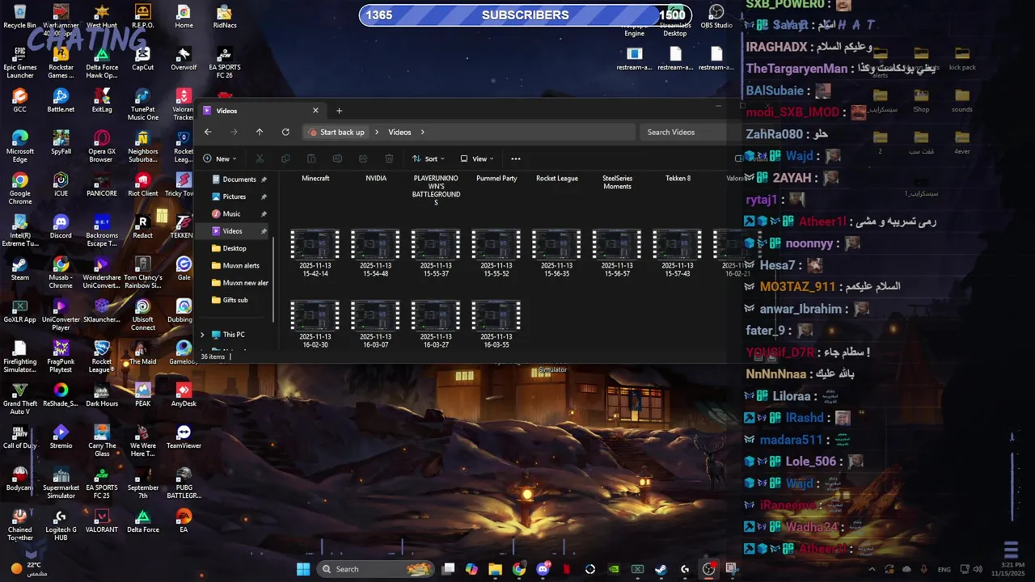Open the View dropdown
The image size is (1035, 582).
[x=477, y=158]
